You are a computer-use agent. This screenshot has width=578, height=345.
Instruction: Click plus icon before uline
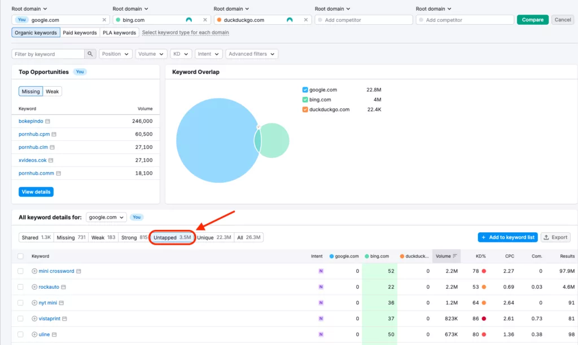[x=34, y=334]
